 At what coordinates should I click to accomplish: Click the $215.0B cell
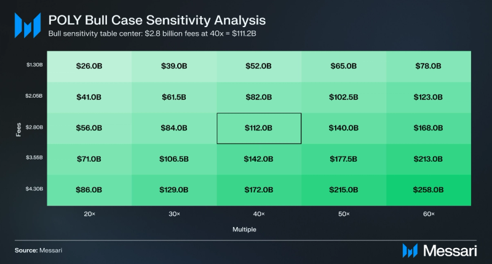pos(344,190)
